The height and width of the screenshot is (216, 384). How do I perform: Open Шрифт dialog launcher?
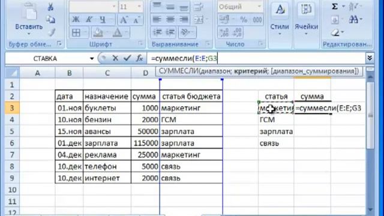coord(140,44)
